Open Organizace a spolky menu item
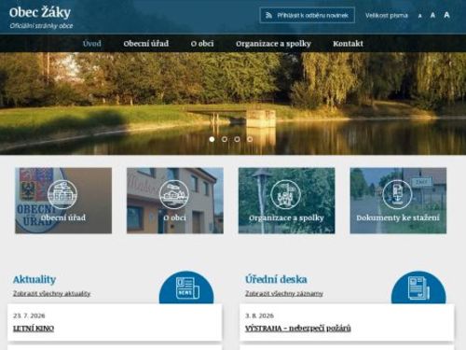Viewport: 466px width, 350px height. [x=273, y=44]
